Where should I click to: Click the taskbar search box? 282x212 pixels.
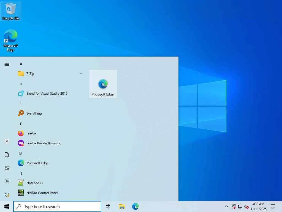[57, 206]
